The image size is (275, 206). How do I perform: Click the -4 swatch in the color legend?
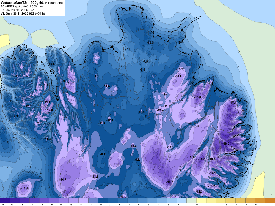(162, 200)
